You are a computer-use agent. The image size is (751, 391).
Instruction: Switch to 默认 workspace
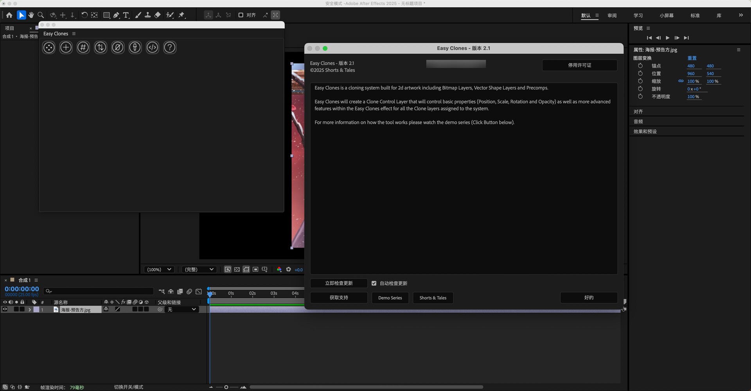click(586, 16)
